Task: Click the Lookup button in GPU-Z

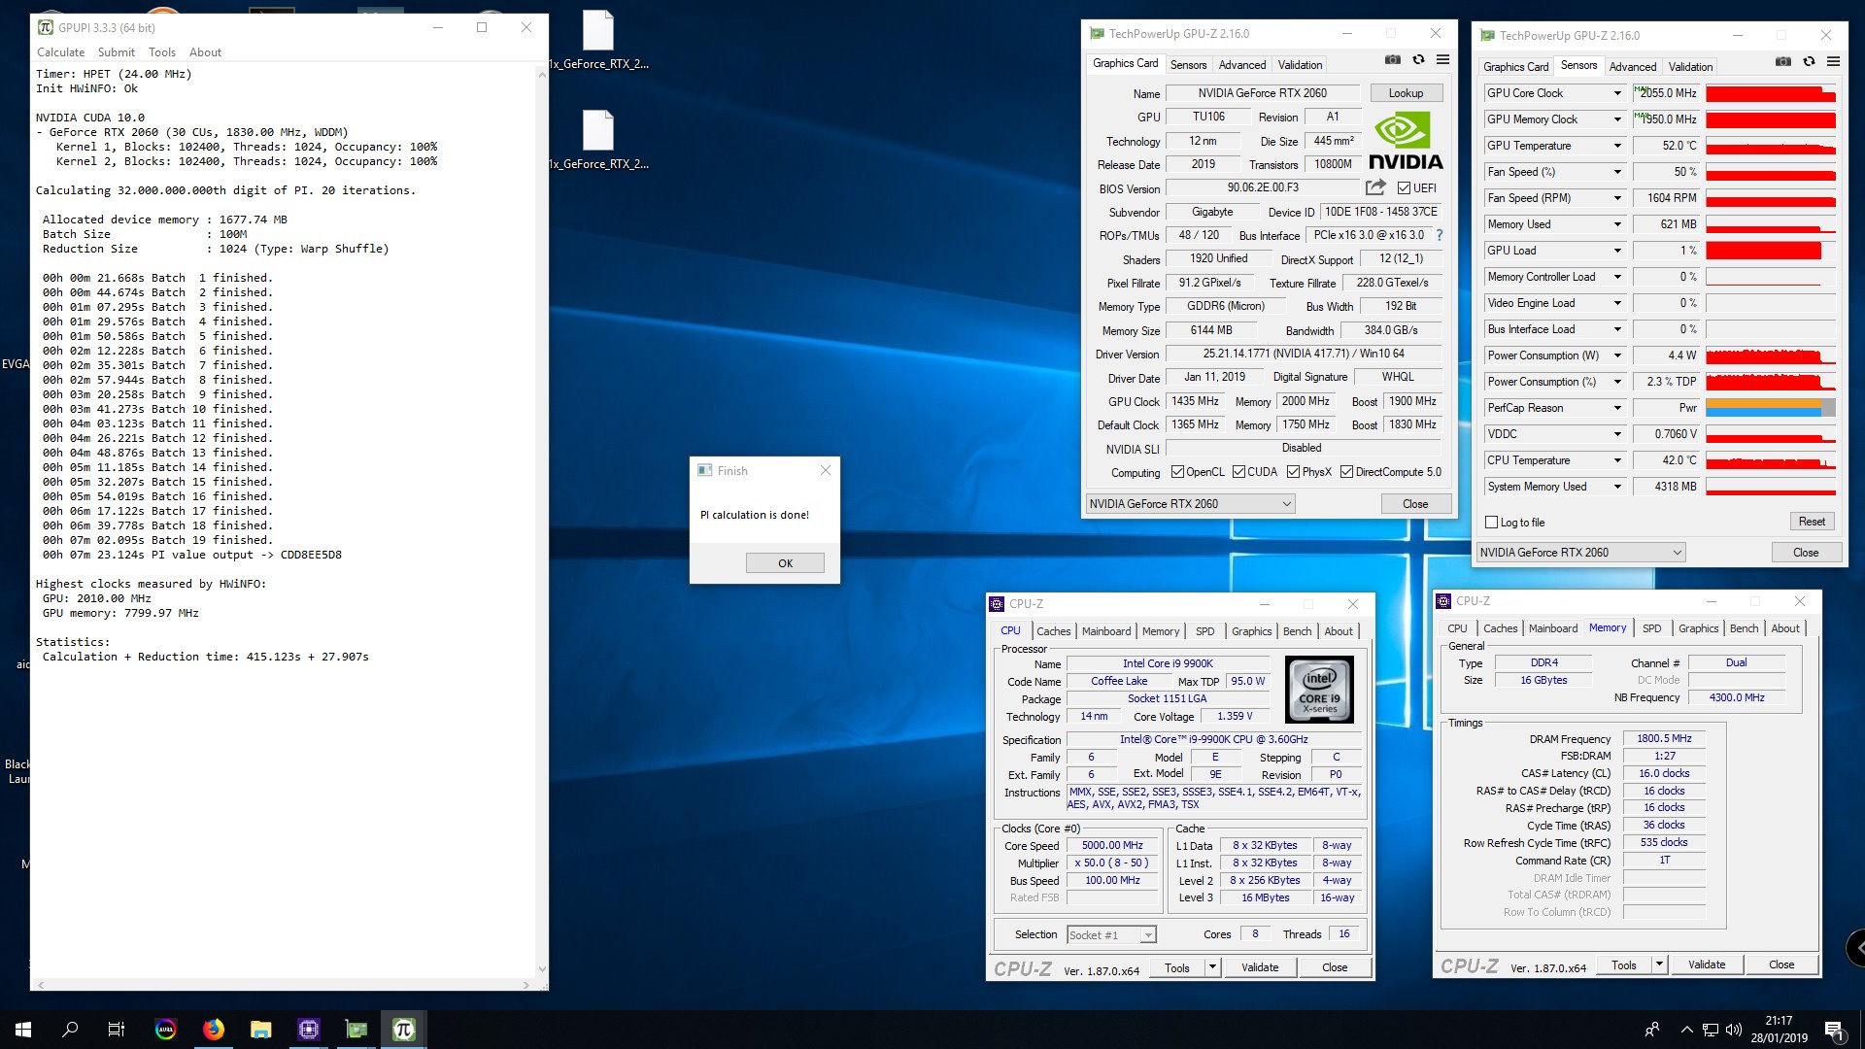Action: (1406, 93)
